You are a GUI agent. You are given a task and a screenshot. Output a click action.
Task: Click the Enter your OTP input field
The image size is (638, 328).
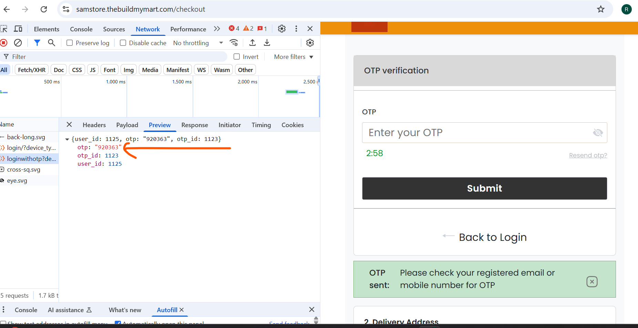pyautogui.click(x=484, y=133)
